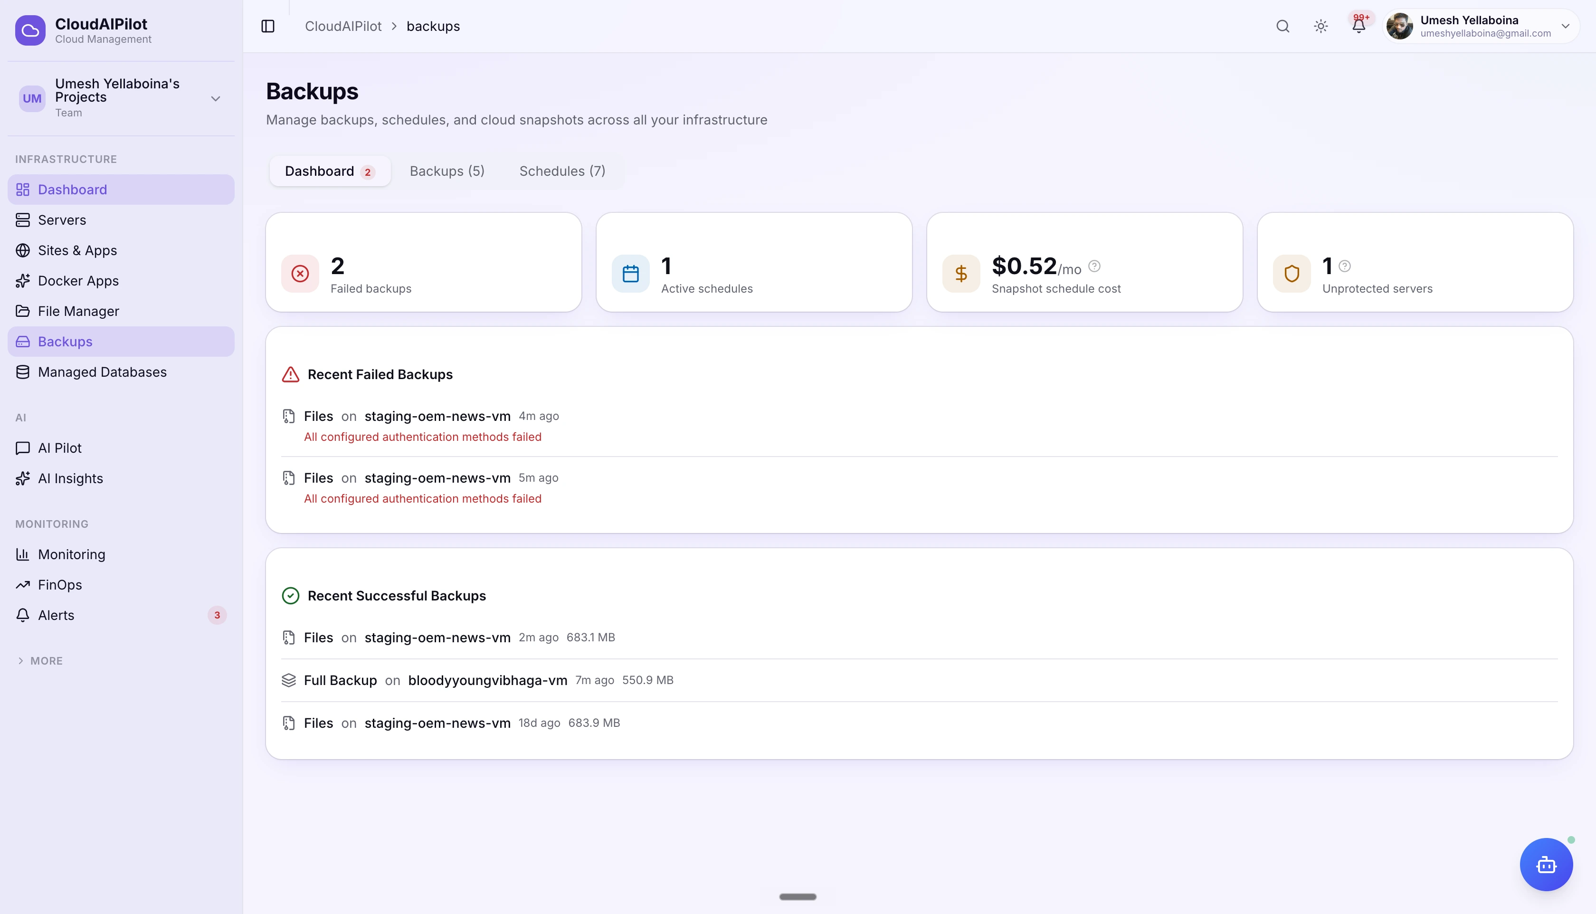Open Managed Databases in the sidebar
1596x914 pixels.
(x=121, y=372)
